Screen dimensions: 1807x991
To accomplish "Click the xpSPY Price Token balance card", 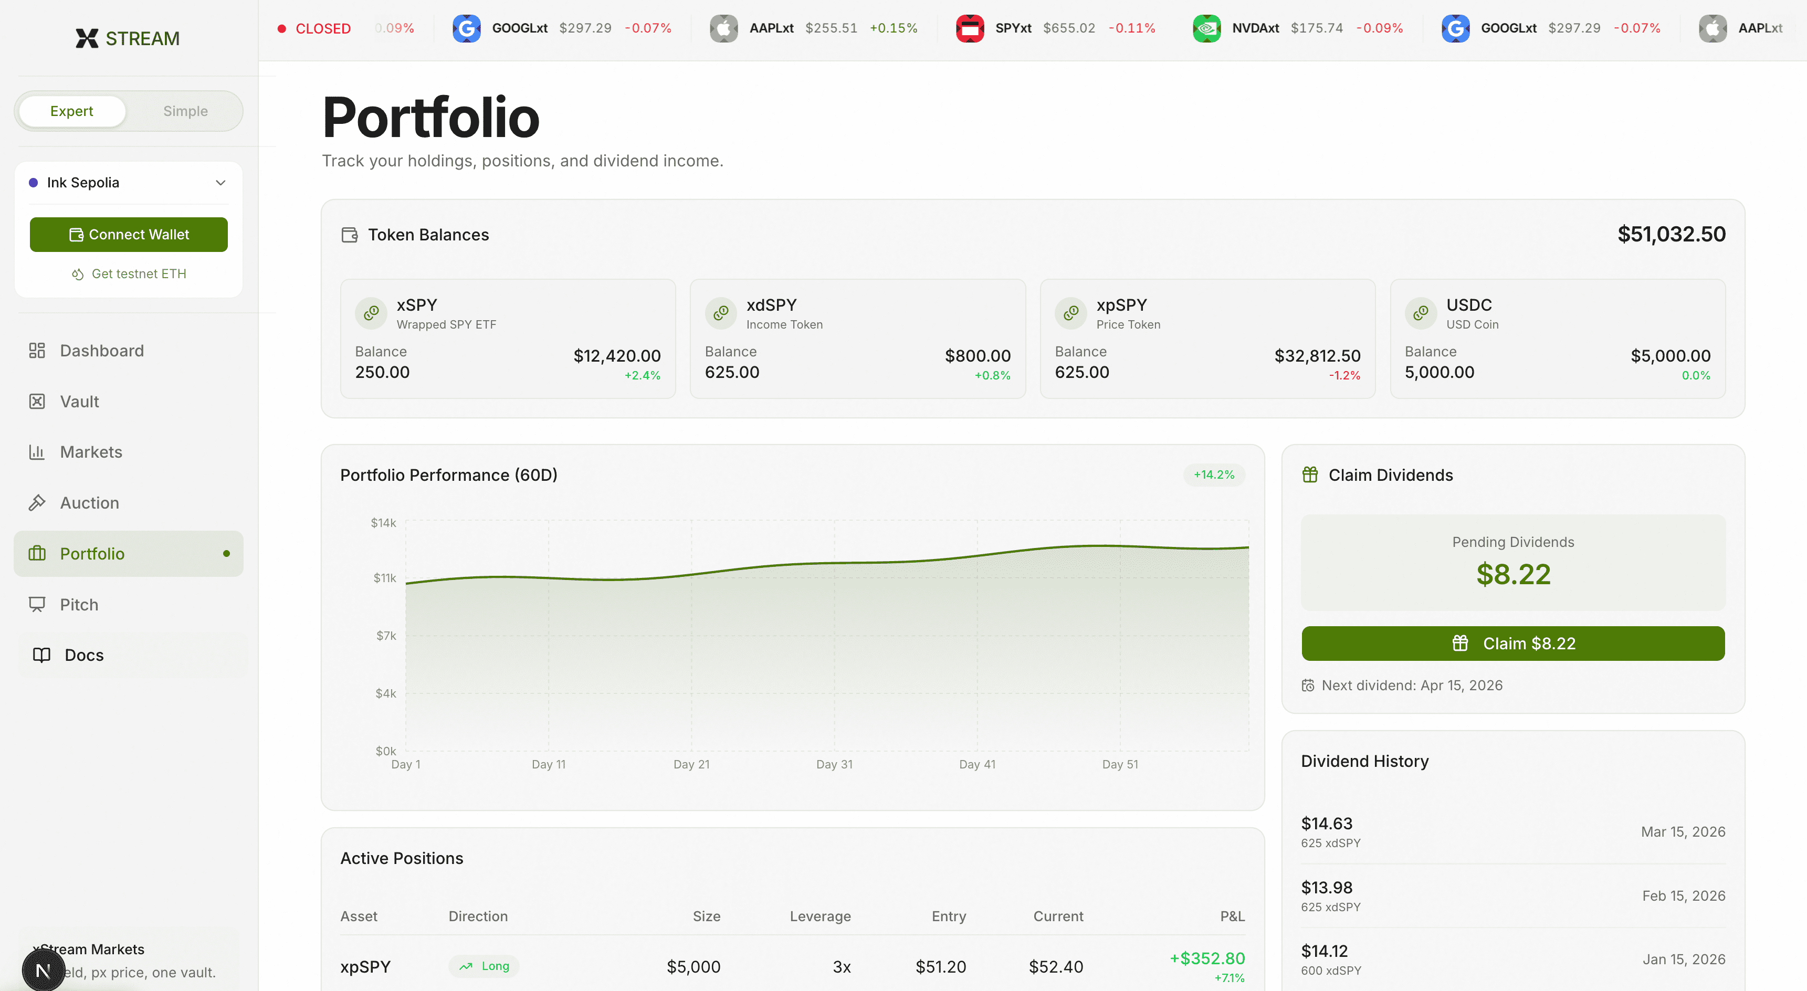I will 1206,339.
